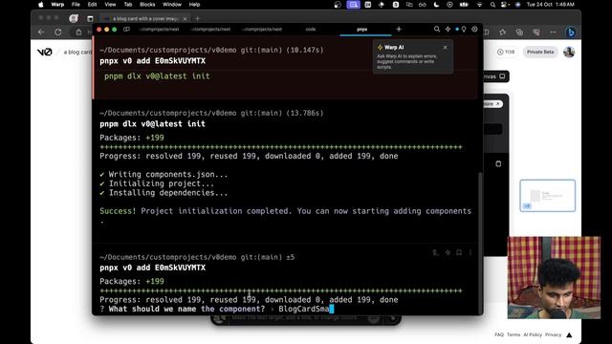
Task: Select the blog card with cover image browser tab
Action: [x=144, y=19]
